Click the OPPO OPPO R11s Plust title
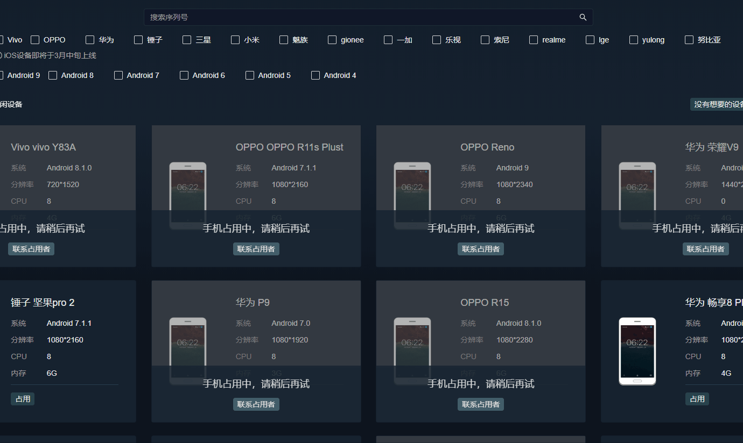Screen dimensions: 743x443 [290, 147]
